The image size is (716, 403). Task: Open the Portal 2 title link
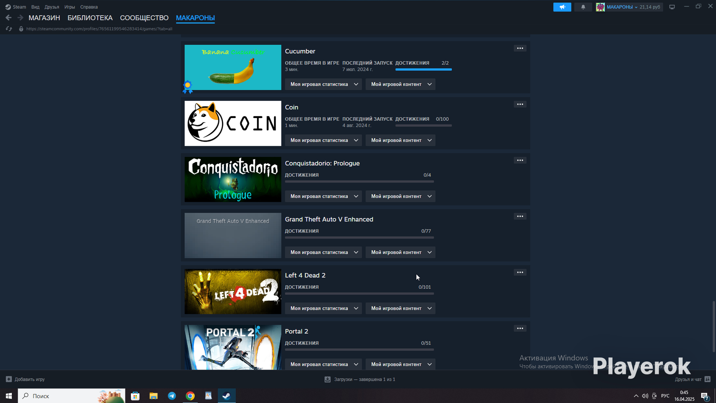click(296, 331)
